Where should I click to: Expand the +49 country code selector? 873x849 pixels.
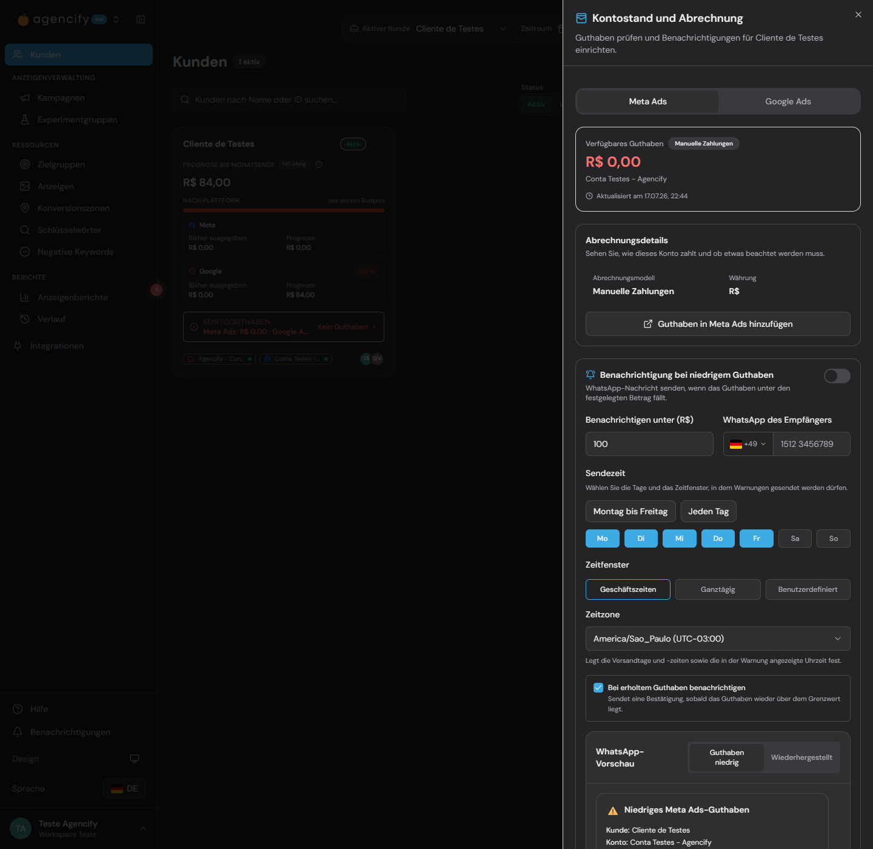click(748, 444)
